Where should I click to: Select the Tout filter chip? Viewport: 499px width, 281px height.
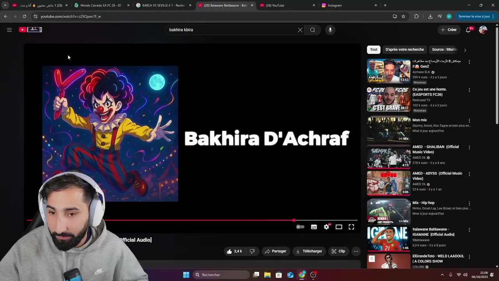(373, 50)
